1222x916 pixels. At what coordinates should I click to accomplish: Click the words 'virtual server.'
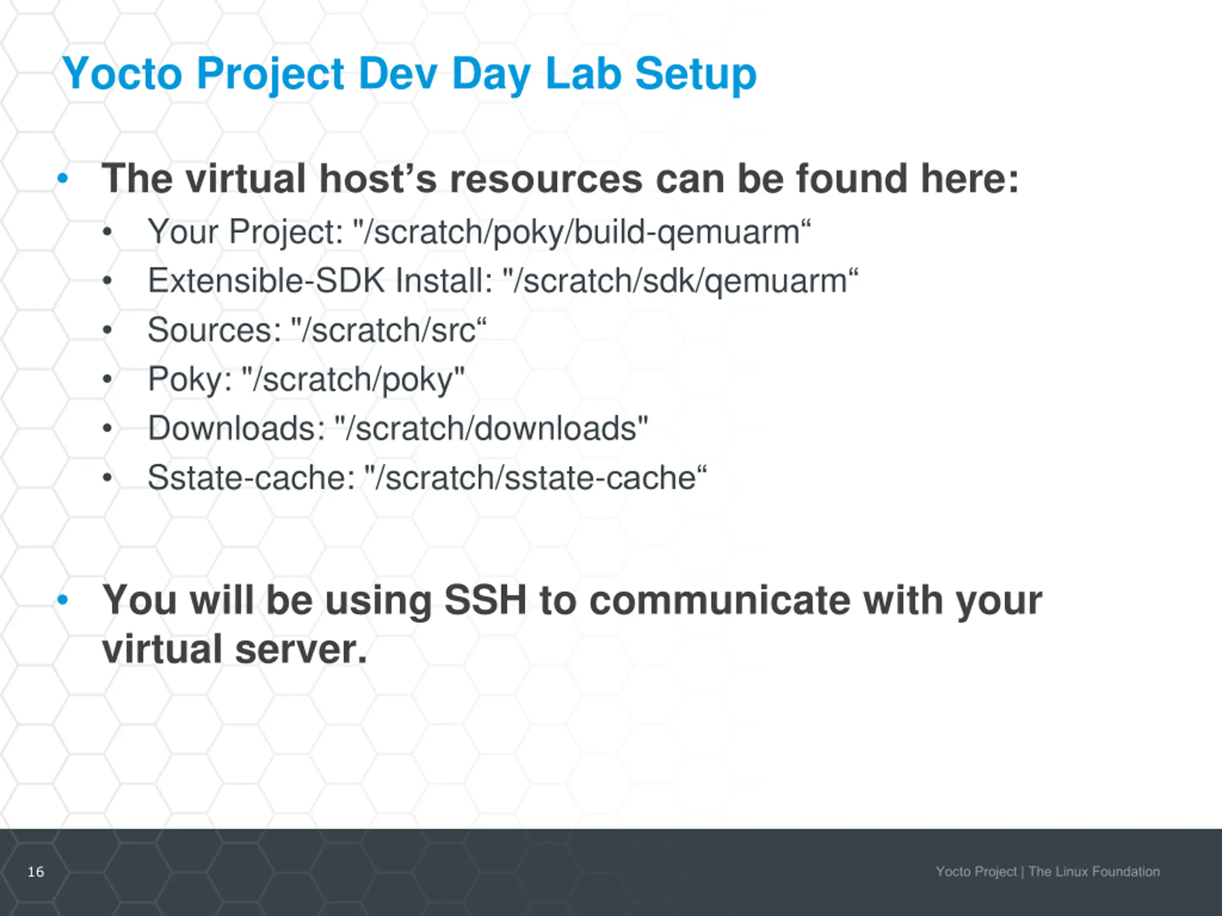[234, 649]
